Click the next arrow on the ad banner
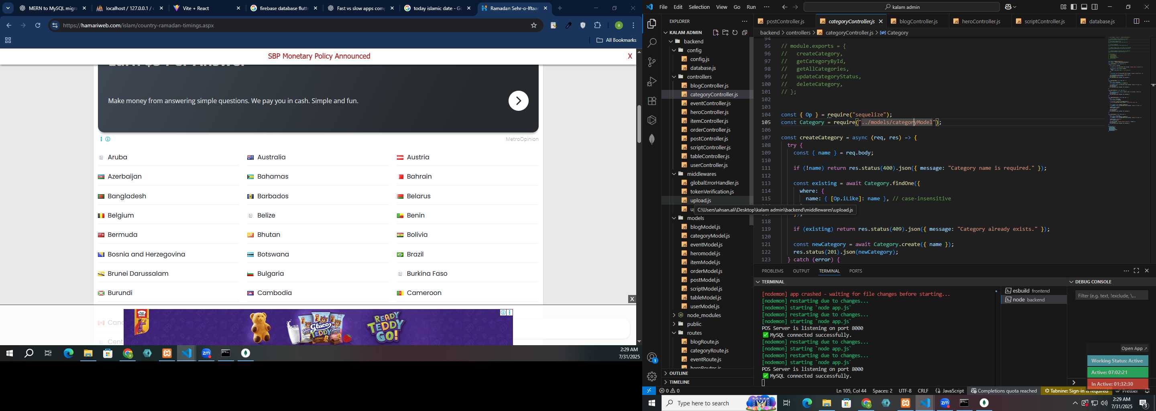1156x411 pixels. (x=518, y=100)
